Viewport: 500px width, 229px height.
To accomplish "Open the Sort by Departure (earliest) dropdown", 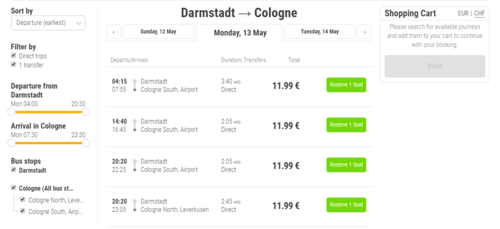I will pos(48,23).
